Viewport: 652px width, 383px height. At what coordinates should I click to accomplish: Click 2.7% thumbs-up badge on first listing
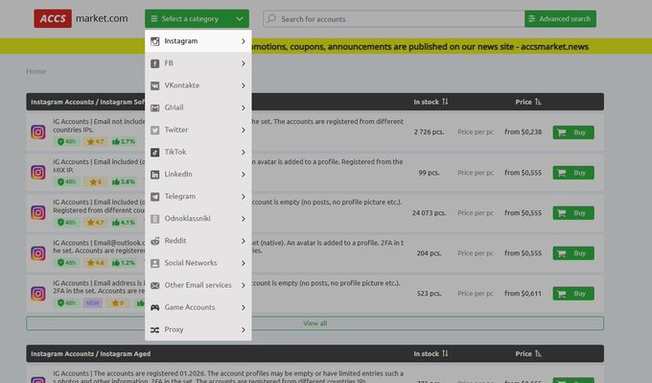tap(124, 141)
